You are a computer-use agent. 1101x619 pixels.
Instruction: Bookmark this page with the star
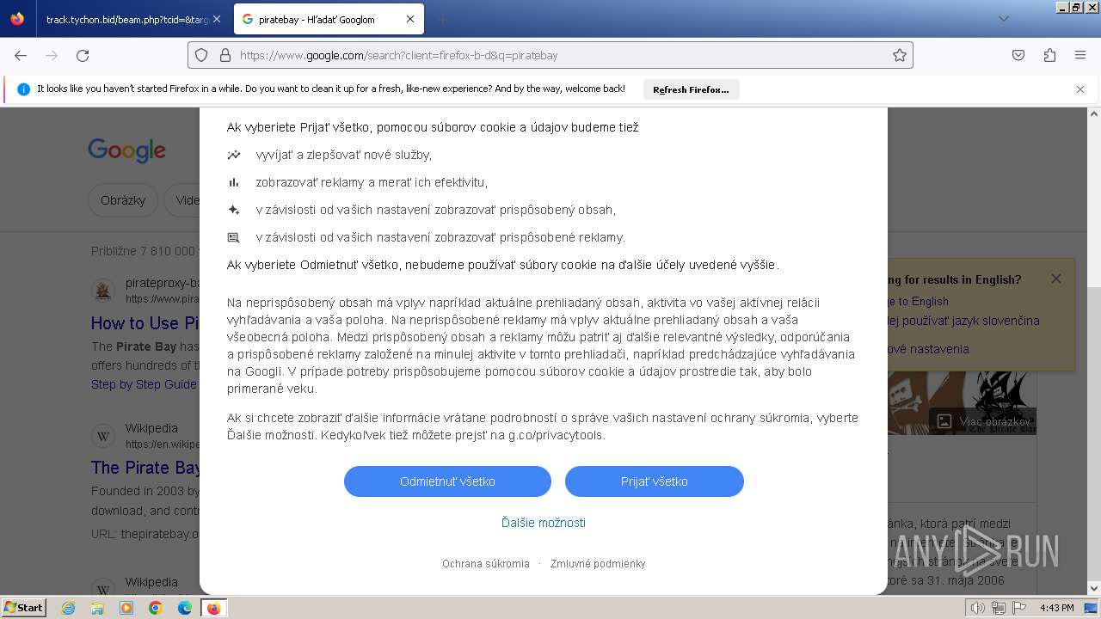click(900, 55)
